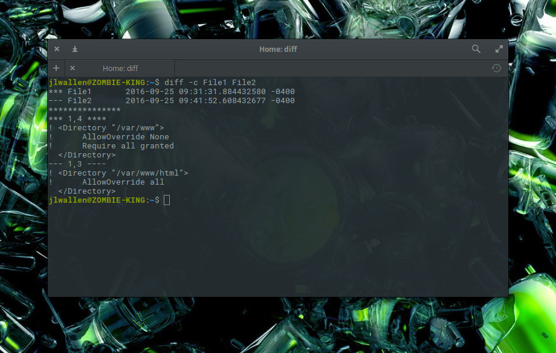
Task: Close the terminal window with the titlebar X
Action: [x=57, y=49]
